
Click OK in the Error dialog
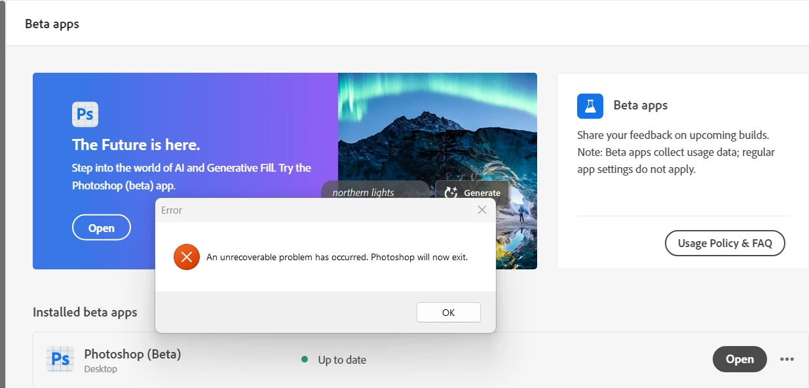(x=448, y=313)
